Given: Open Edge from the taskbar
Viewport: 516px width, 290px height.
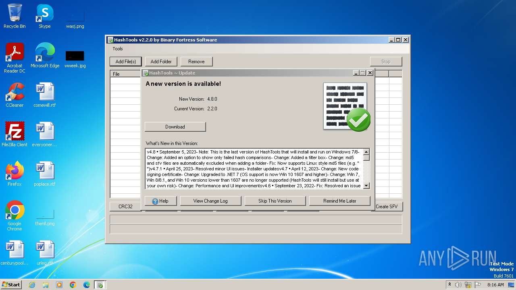Looking at the screenshot, I should click(87, 285).
